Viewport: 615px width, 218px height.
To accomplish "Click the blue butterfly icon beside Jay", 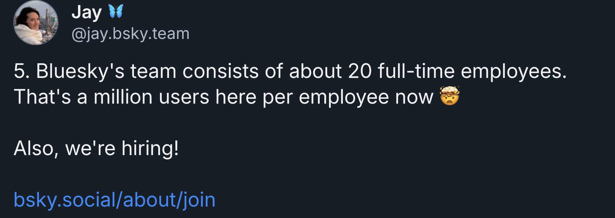I will coord(116,11).
